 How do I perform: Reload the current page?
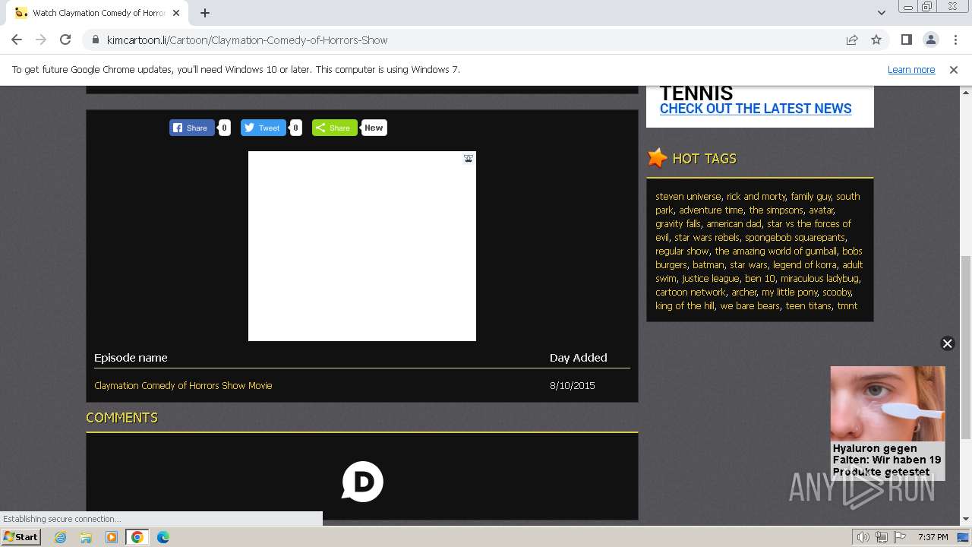65,40
